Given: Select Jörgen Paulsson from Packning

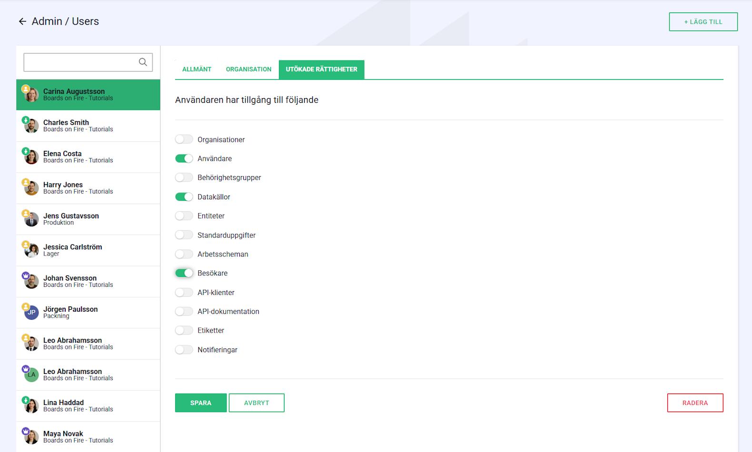Looking at the screenshot, I should point(88,313).
